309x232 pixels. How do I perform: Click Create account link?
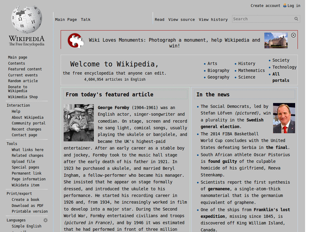point(265,6)
